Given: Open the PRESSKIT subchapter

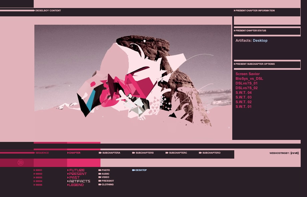Looking at the screenshot, I should (x=106, y=181).
